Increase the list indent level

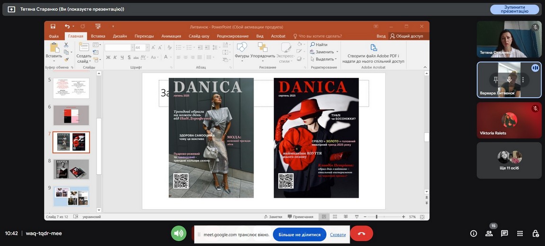click(208, 48)
